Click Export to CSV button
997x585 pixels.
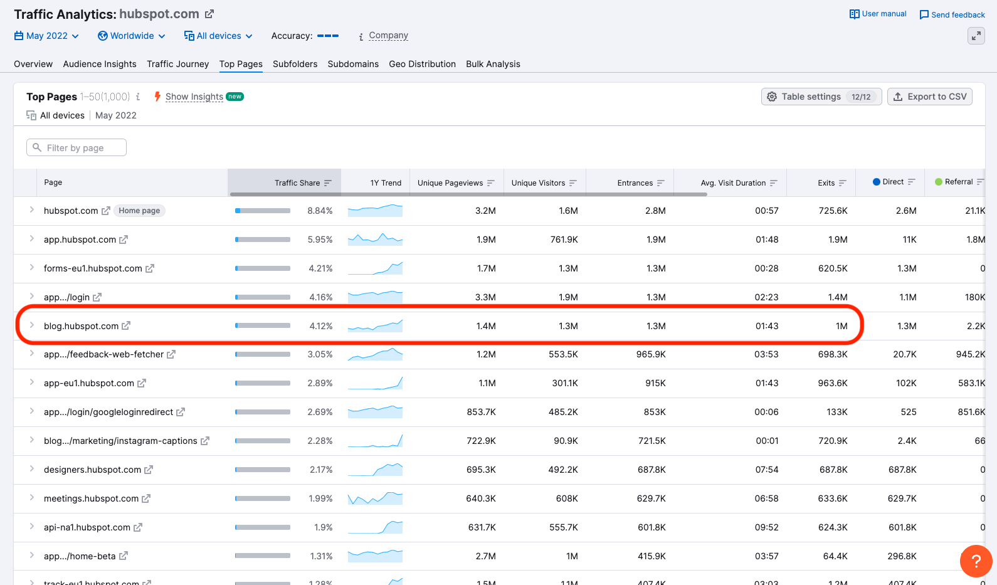[930, 97]
